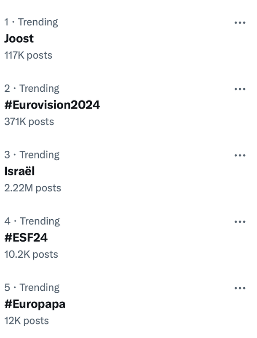Select the '5 · Trending' label
Viewport: 257px width, 338px height.
(32, 288)
